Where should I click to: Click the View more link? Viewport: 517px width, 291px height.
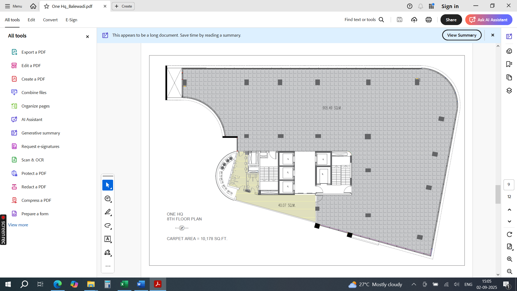[18, 225]
